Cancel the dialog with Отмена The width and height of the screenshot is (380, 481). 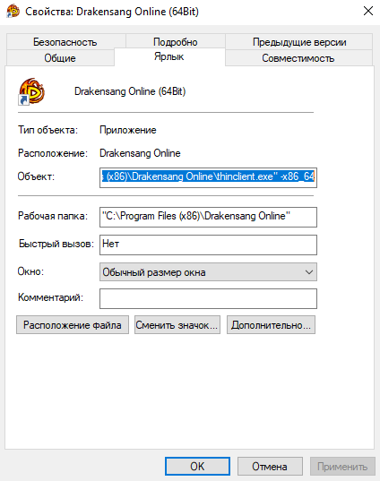click(270, 467)
